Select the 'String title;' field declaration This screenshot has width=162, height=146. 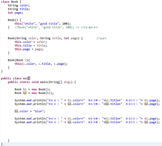19,9
